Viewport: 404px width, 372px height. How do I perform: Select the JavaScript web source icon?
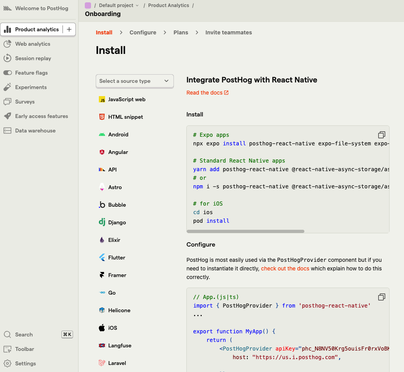pyautogui.click(x=102, y=99)
